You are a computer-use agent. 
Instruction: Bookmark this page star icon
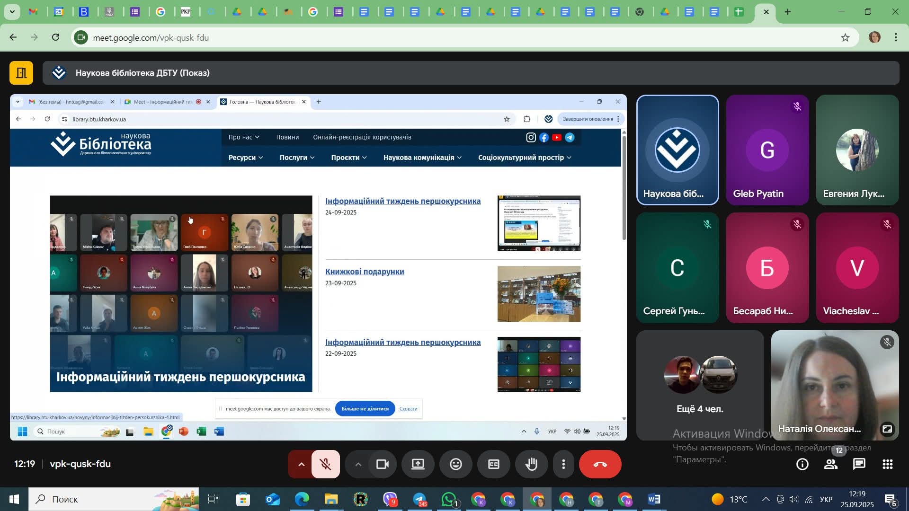845,37
